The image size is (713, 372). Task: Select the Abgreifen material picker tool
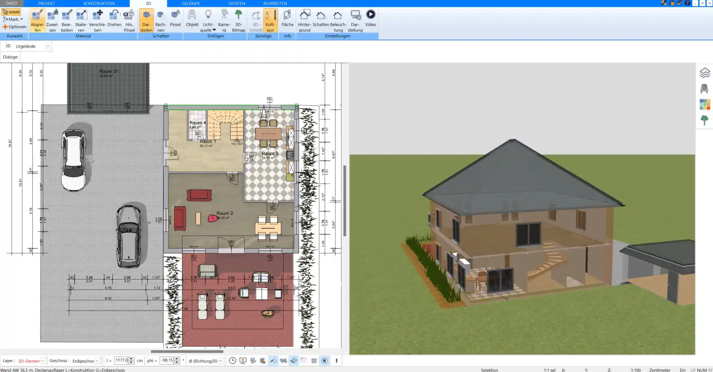pyautogui.click(x=37, y=20)
